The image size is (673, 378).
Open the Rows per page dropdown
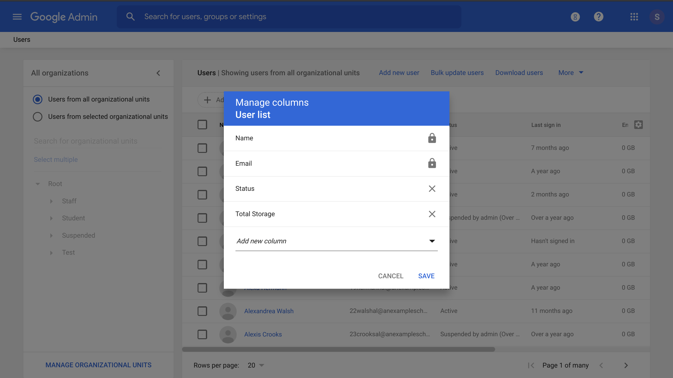(x=256, y=365)
